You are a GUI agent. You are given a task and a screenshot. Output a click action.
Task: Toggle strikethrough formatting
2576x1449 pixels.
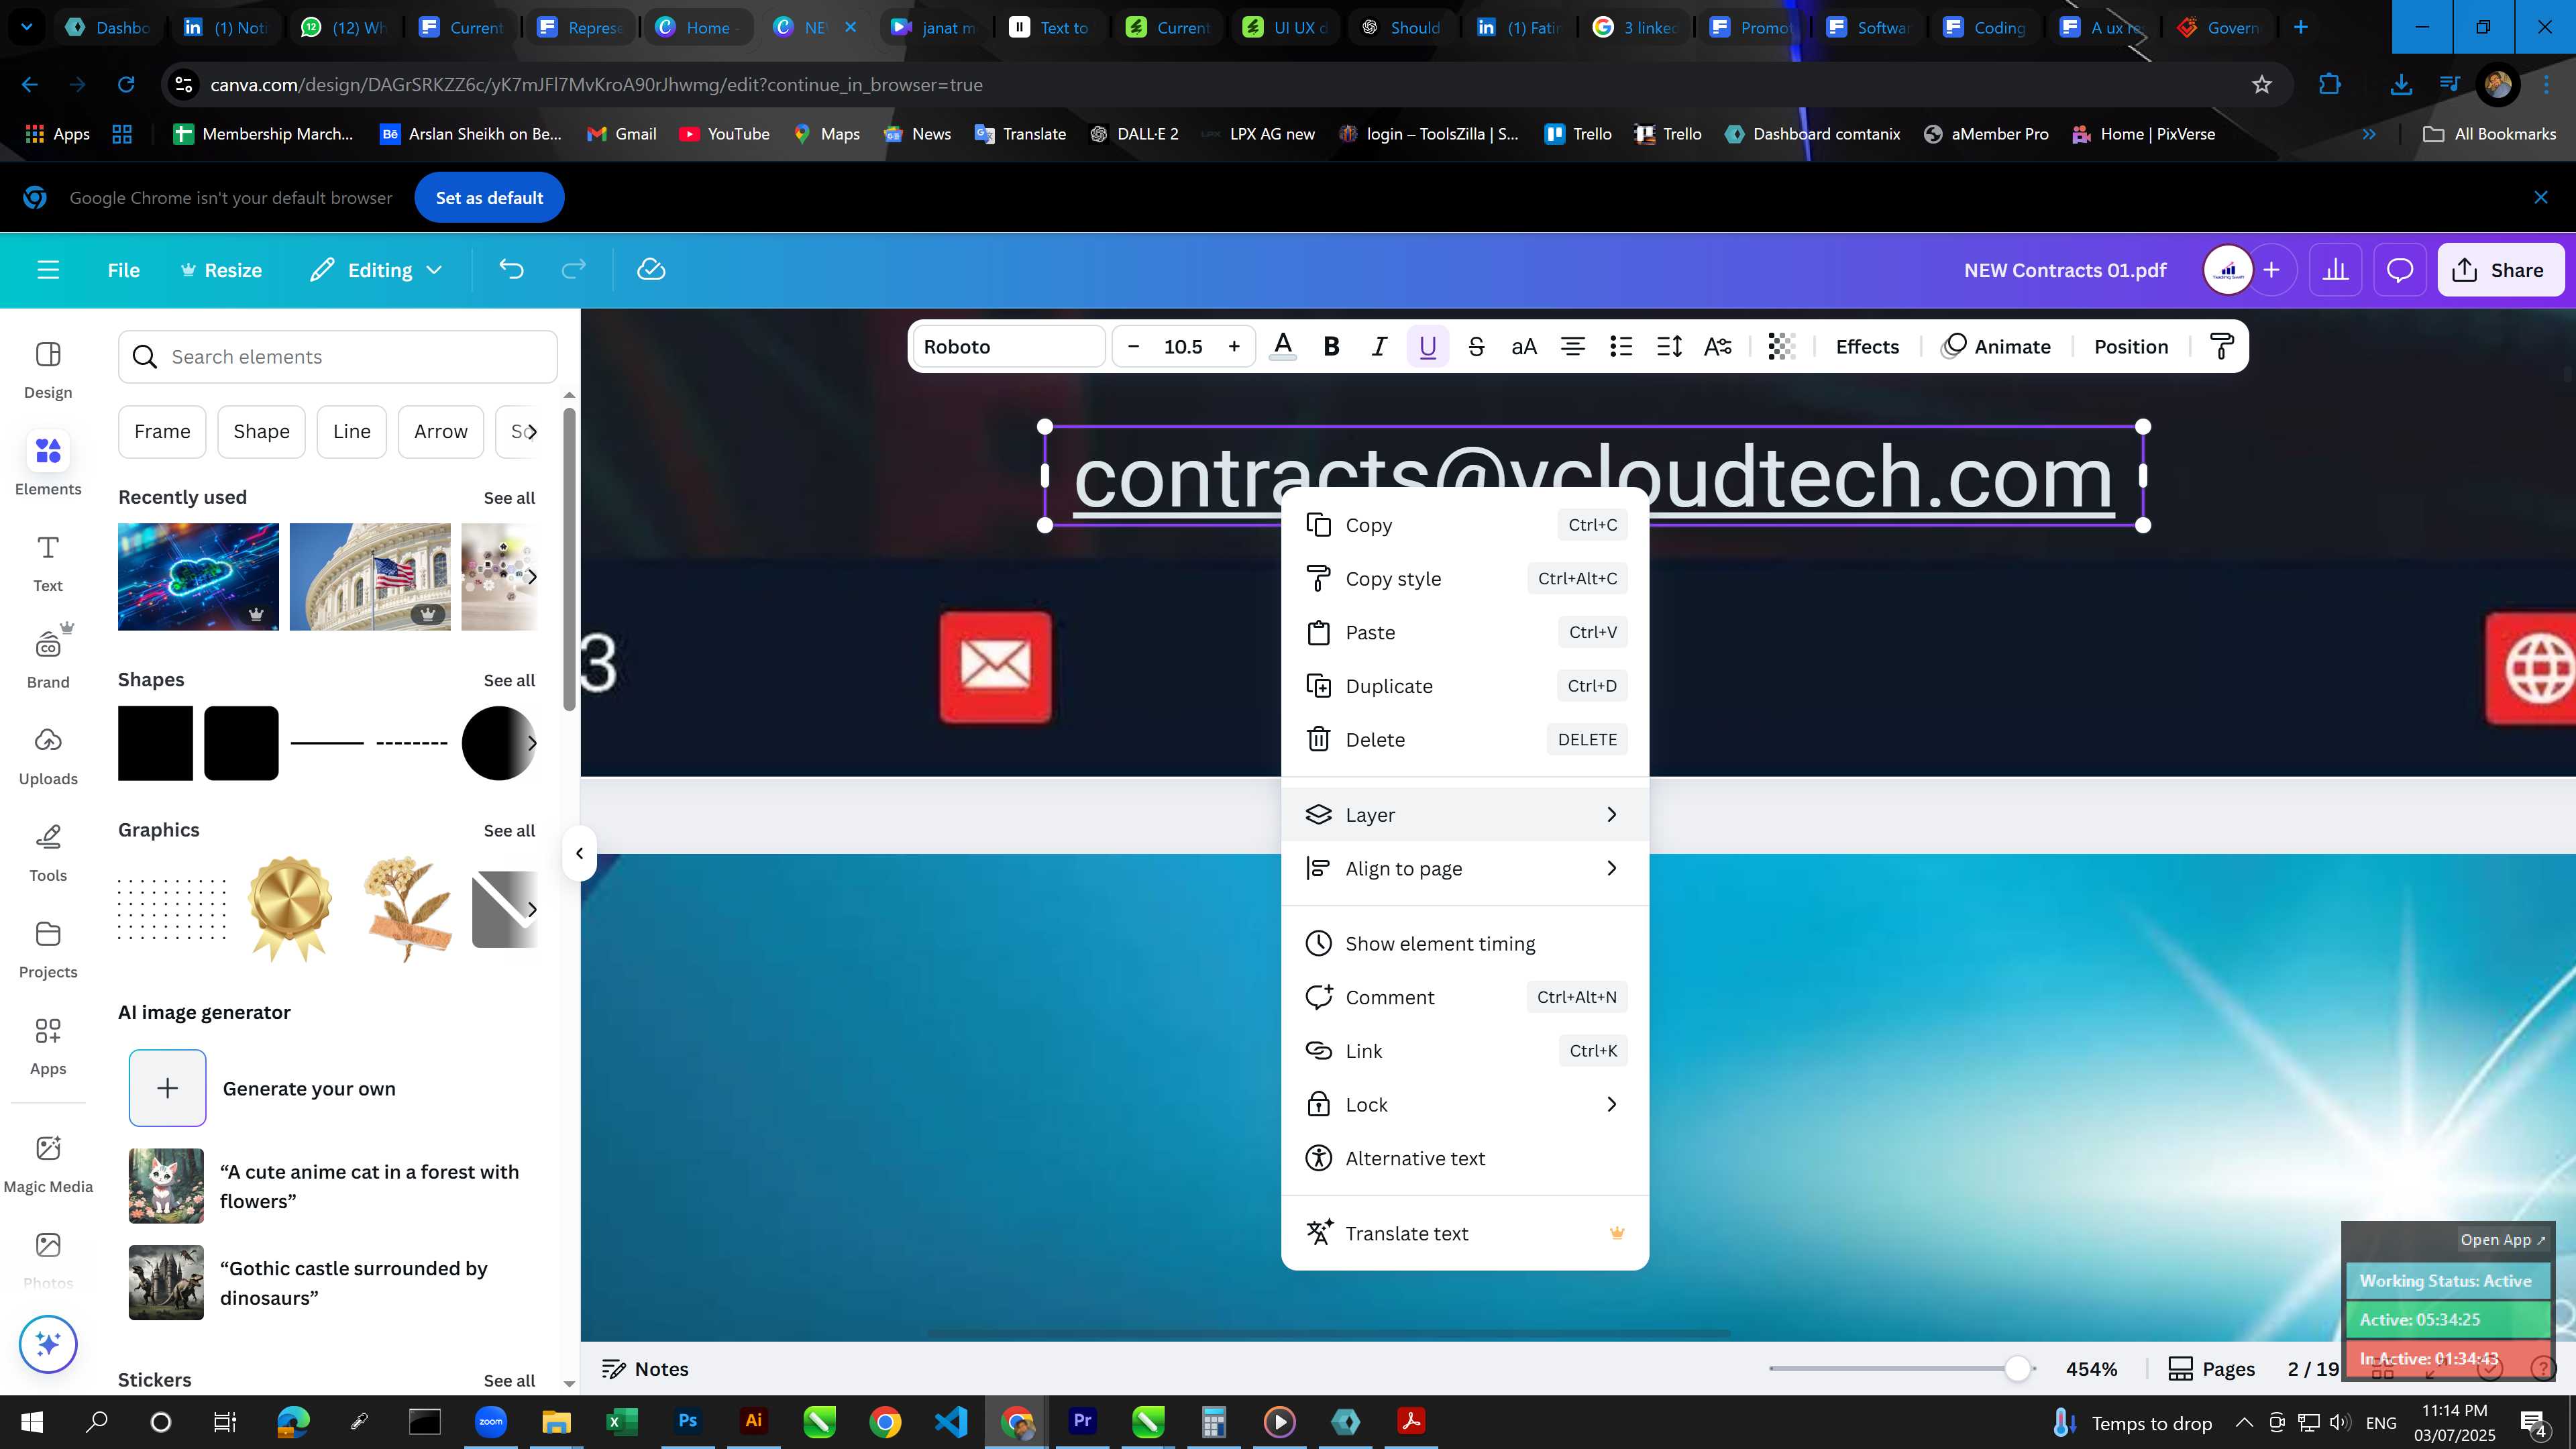coord(1476,347)
